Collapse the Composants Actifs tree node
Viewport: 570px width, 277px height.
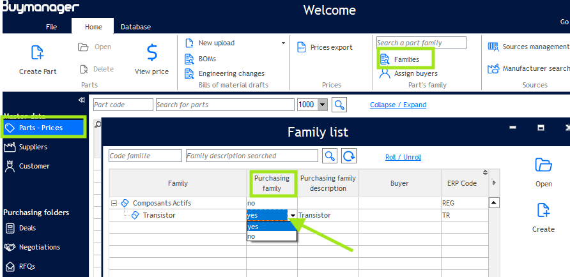[113, 203]
